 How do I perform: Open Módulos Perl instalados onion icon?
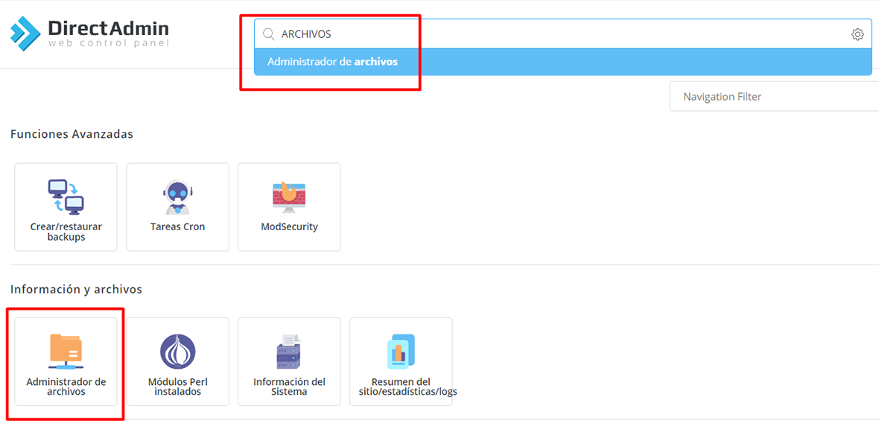(x=177, y=352)
